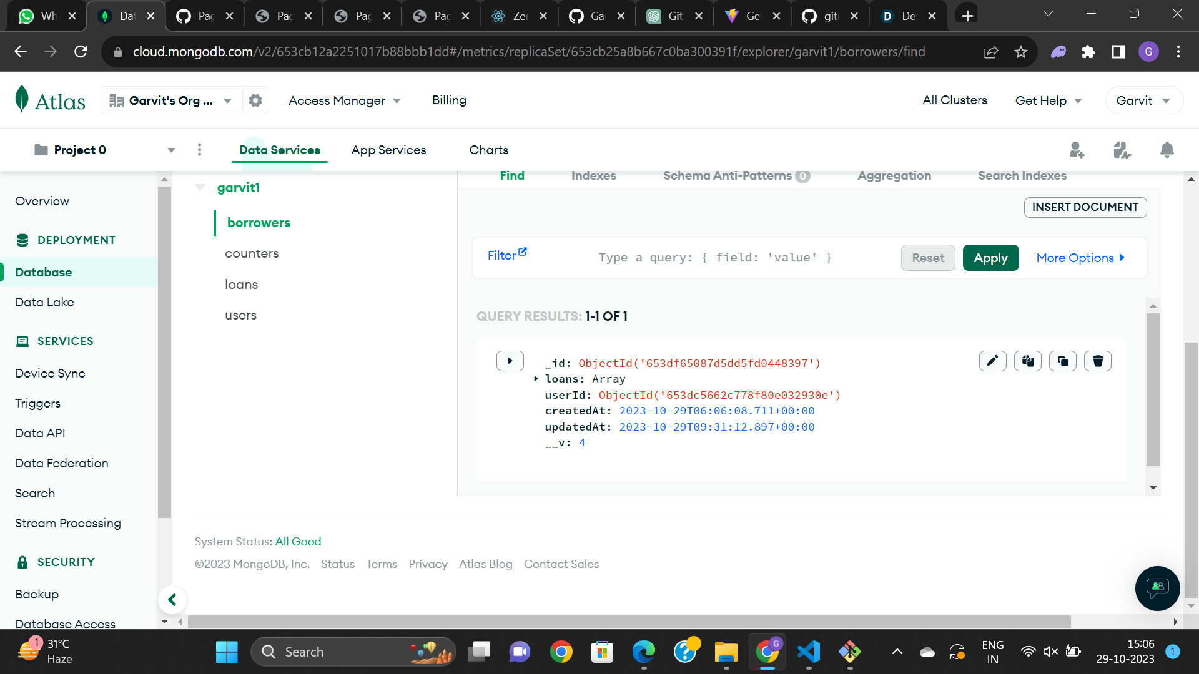
Task: Open the Get Help dropdown
Action: coord(1048,100)
